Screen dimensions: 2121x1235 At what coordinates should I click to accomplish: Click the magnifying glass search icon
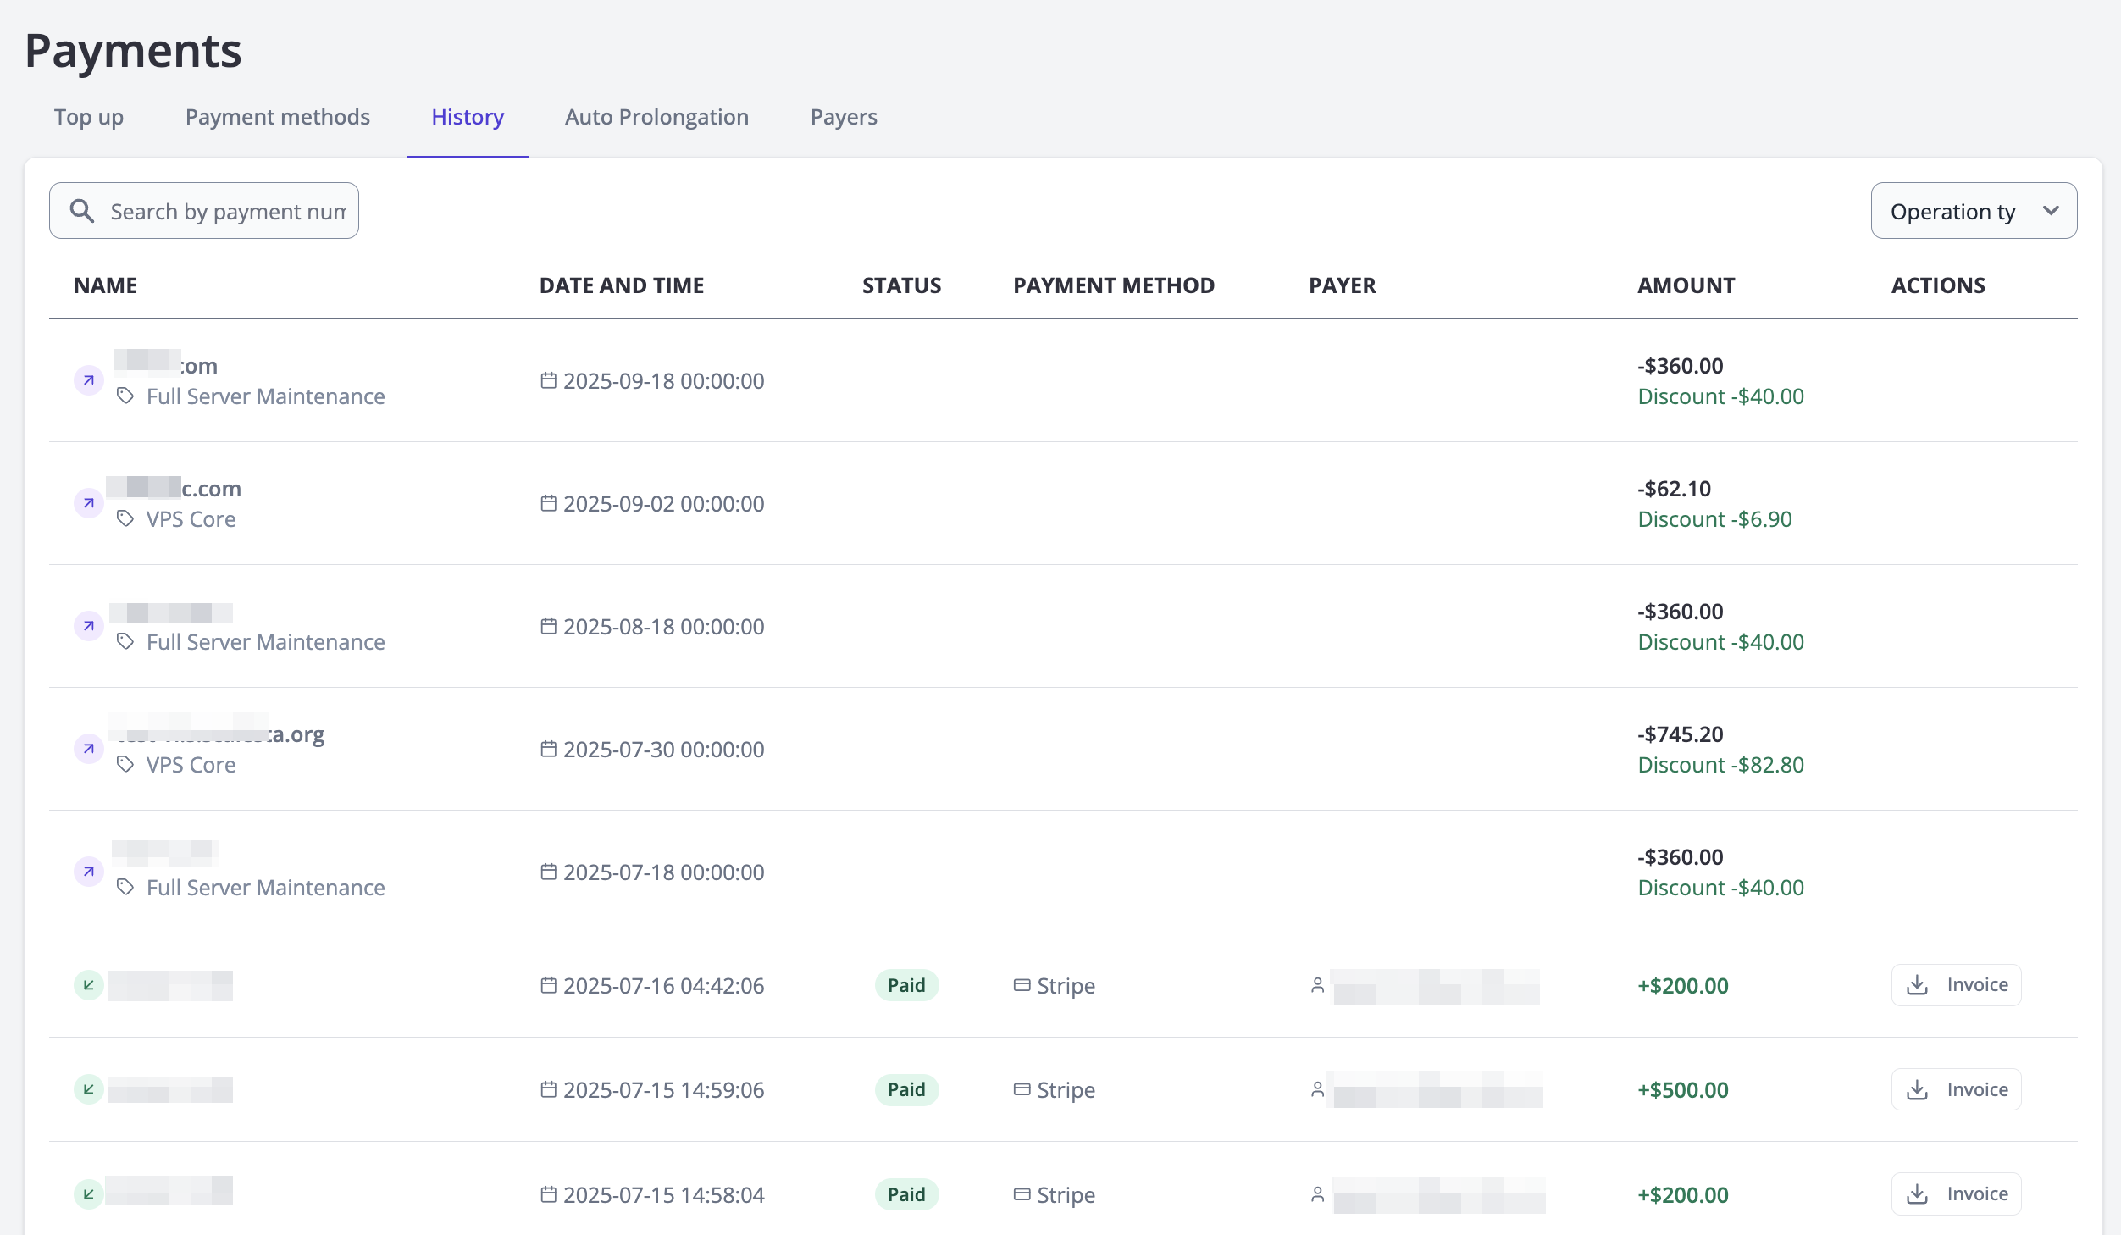[82, 211]
